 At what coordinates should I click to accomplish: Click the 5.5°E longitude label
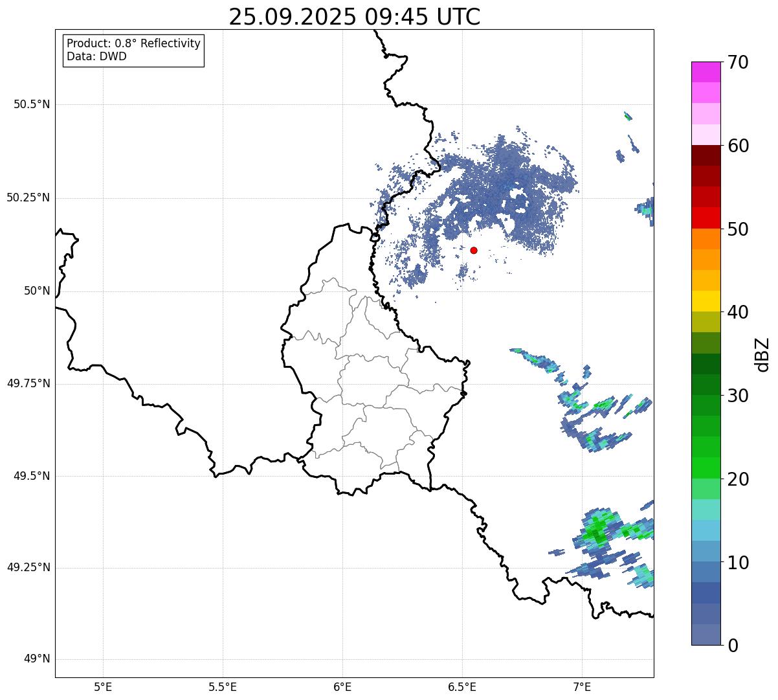coord(223,686)
